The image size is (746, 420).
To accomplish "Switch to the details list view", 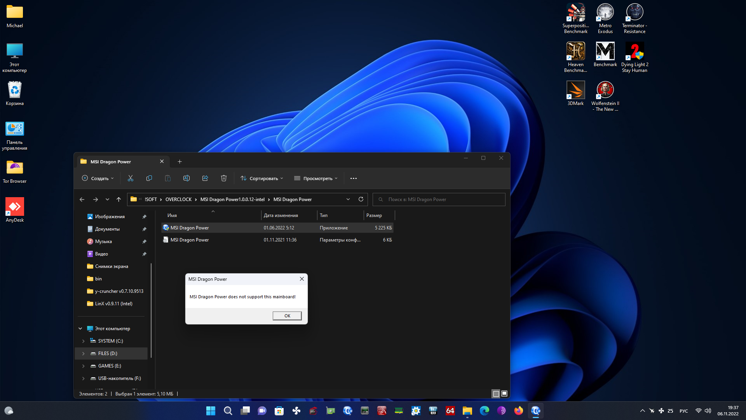I will point(496,394).
